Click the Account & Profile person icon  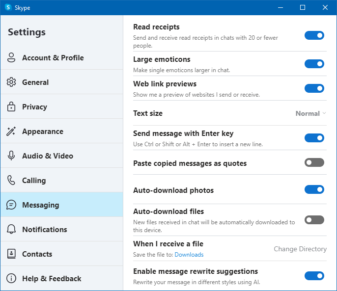coord(11,57)
